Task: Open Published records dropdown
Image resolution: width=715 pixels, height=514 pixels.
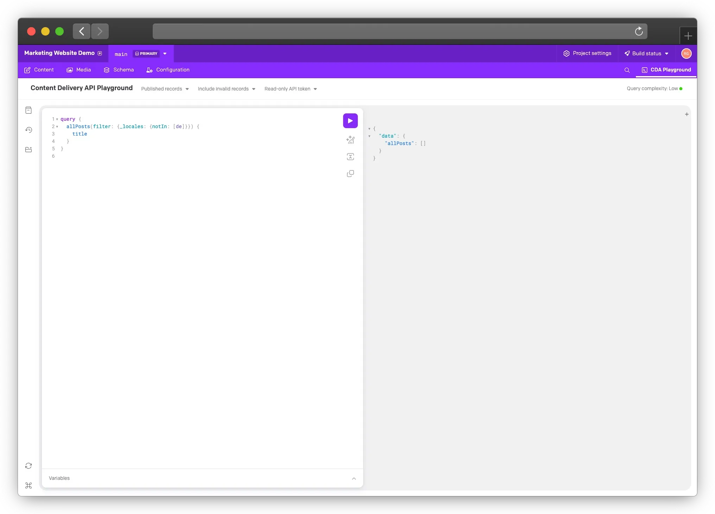Action: click(x=165, y=89)
